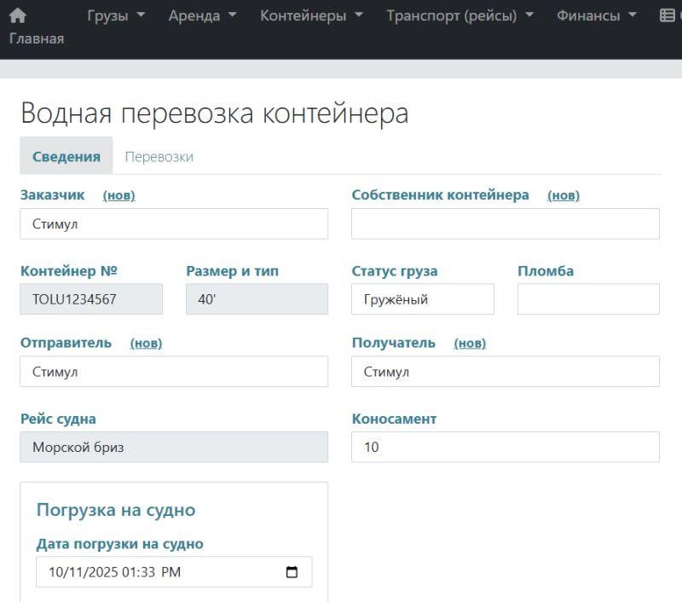This screenshot has width=682, height=602.
Task: Click the Статус груза field showing Гружёный
Action: point(422,299)
